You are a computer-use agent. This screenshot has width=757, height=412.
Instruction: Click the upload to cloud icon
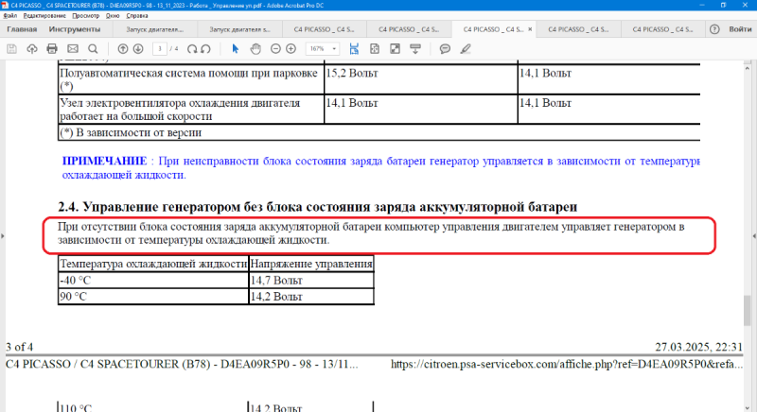[x=33, y=48]
